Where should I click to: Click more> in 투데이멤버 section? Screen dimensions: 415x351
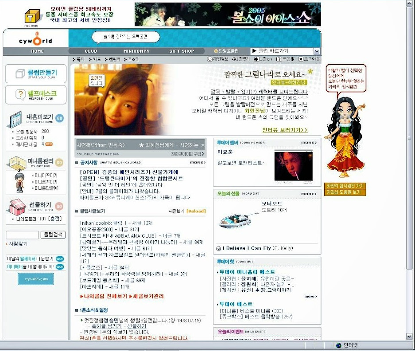click(309, 143)
